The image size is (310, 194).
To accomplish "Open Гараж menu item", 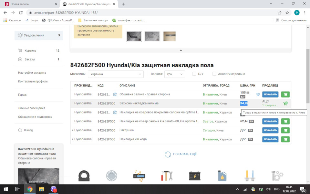I will point(22,95).
